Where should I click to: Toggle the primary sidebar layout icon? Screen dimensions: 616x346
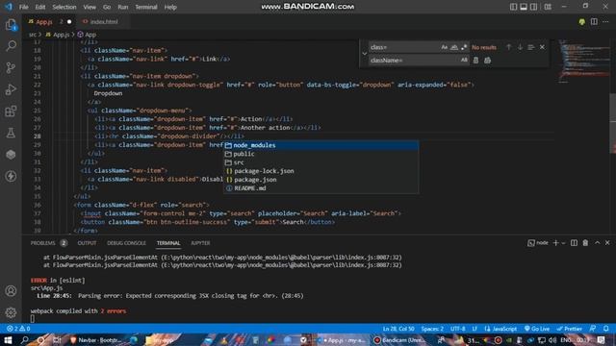513,7
